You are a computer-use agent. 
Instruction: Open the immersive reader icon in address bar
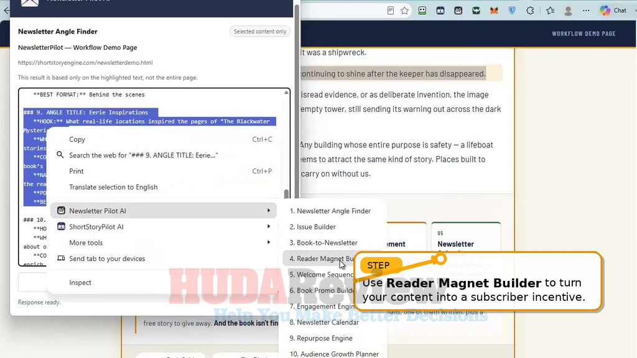pyautogui.click(x=391, y=11)
